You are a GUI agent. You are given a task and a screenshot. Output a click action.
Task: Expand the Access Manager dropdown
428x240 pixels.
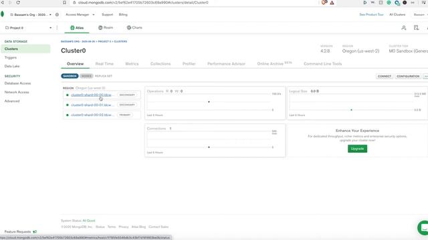coord(80,15)
